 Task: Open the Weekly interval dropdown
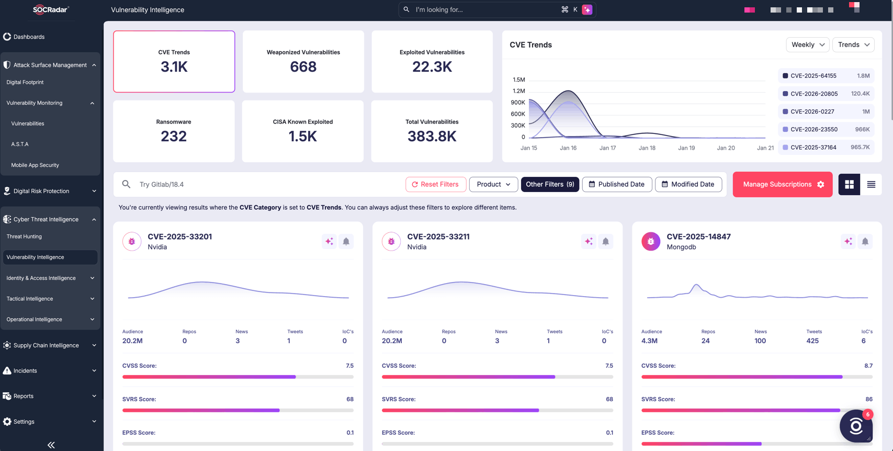click(x=807, y=45)
